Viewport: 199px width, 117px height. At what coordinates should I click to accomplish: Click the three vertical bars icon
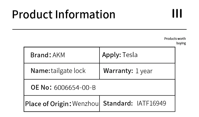tap(177, 13)
